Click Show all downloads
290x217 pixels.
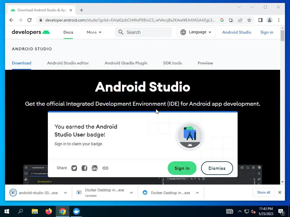pos(264,192)
